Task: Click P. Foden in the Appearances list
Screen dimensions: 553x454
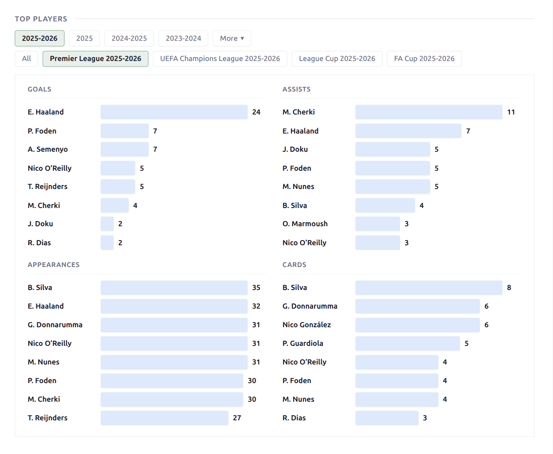Action: pos(42,381)
